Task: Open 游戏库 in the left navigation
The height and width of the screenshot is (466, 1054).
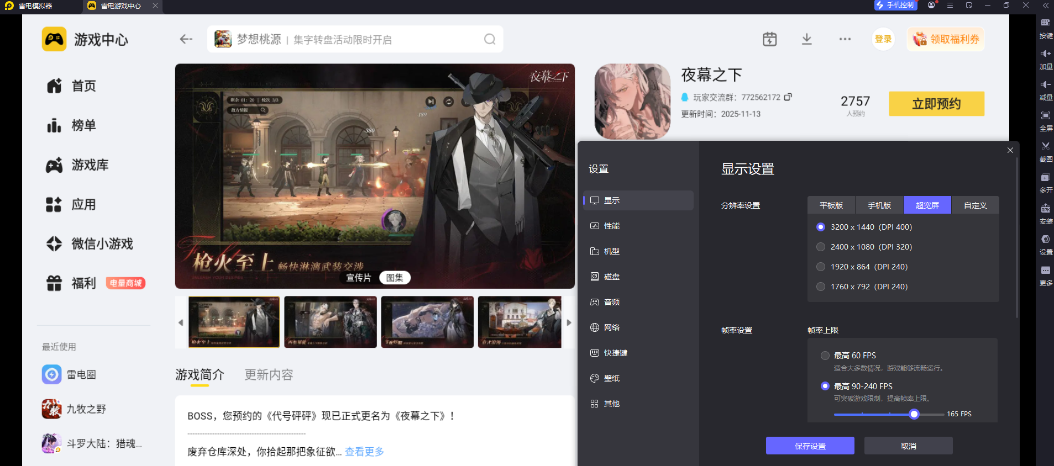Action: pos(77,165)
